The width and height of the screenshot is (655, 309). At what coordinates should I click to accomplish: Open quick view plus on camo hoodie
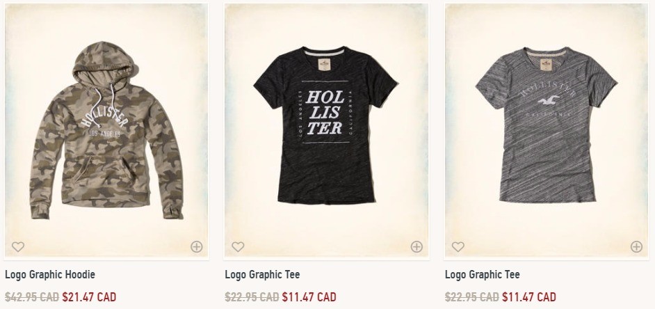pos(197,246)
